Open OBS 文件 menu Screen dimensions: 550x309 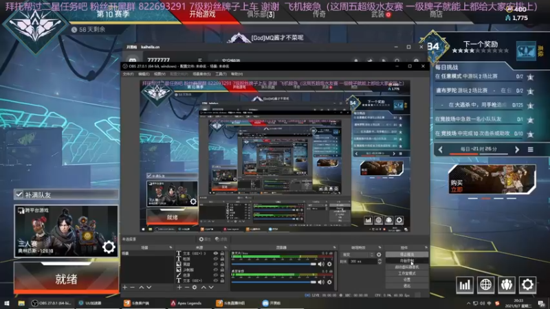(128, 74)
